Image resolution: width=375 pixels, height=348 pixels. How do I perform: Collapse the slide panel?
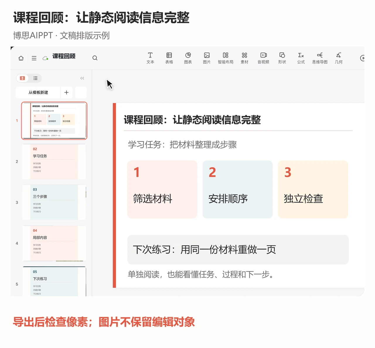[x=82, y=78]
